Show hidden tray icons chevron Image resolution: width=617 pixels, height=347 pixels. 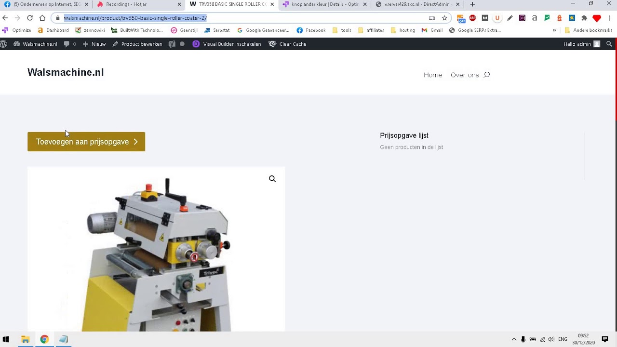(x=514, y=339)
